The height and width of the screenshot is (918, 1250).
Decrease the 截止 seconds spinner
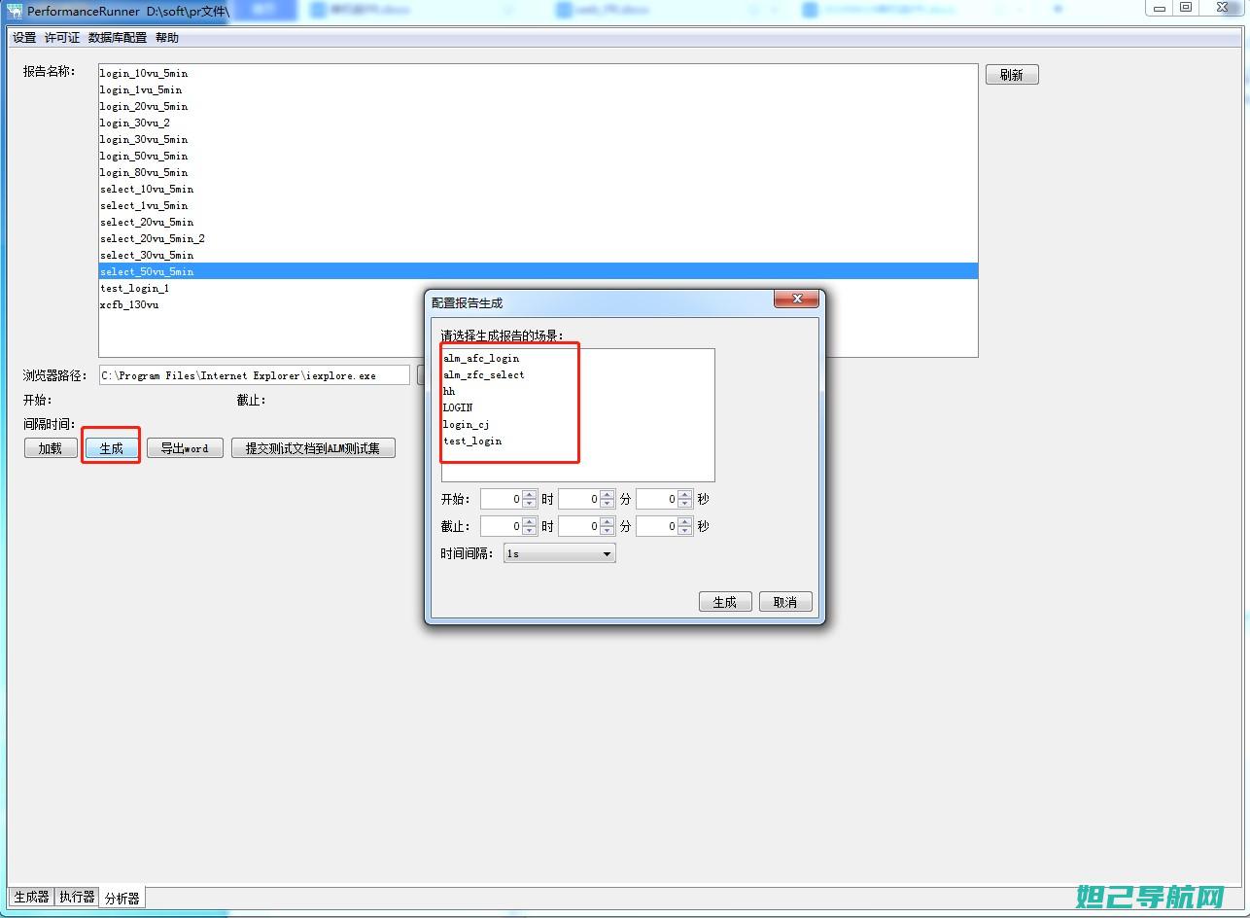click(x=685, y=530)
